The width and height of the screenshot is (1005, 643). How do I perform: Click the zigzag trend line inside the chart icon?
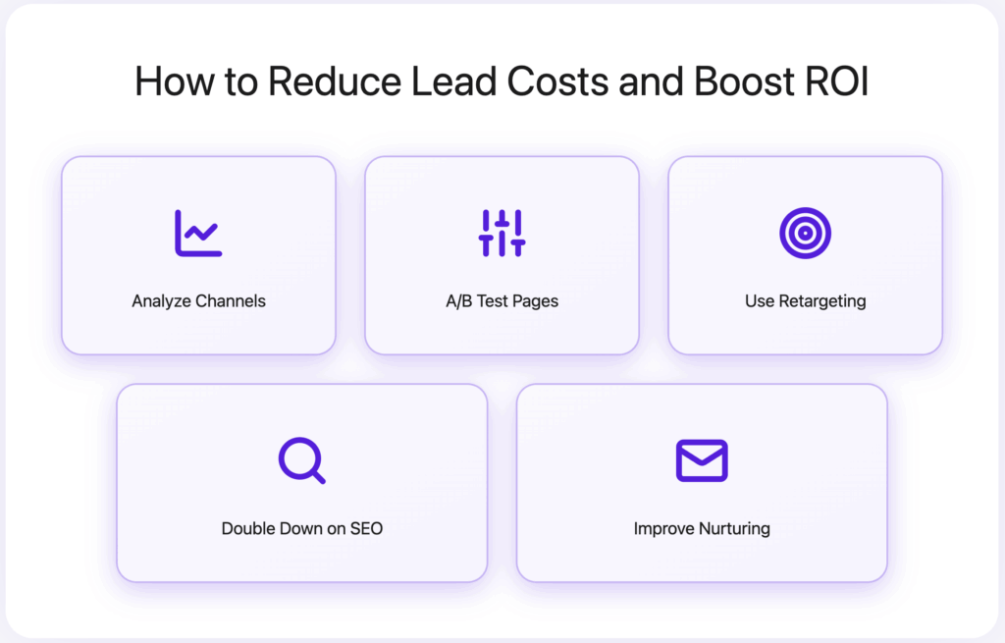click(x=200, y=229)
